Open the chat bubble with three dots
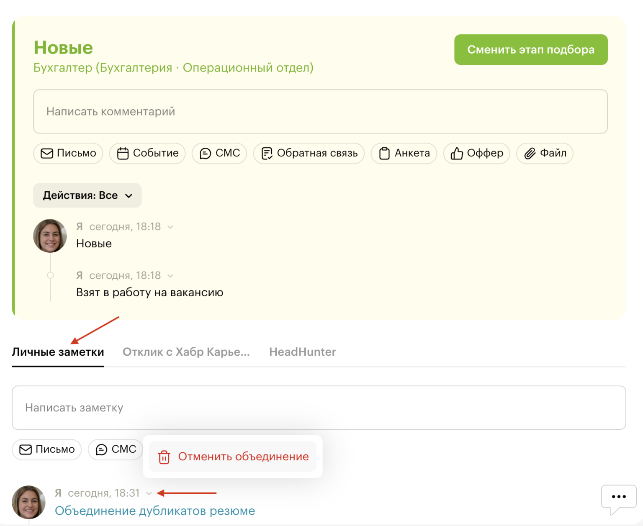Screen dimensions: 643x526 pyautogui.click(x=618, y=497)
